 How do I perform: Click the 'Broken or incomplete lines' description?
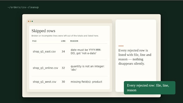(x=65, y=36)
